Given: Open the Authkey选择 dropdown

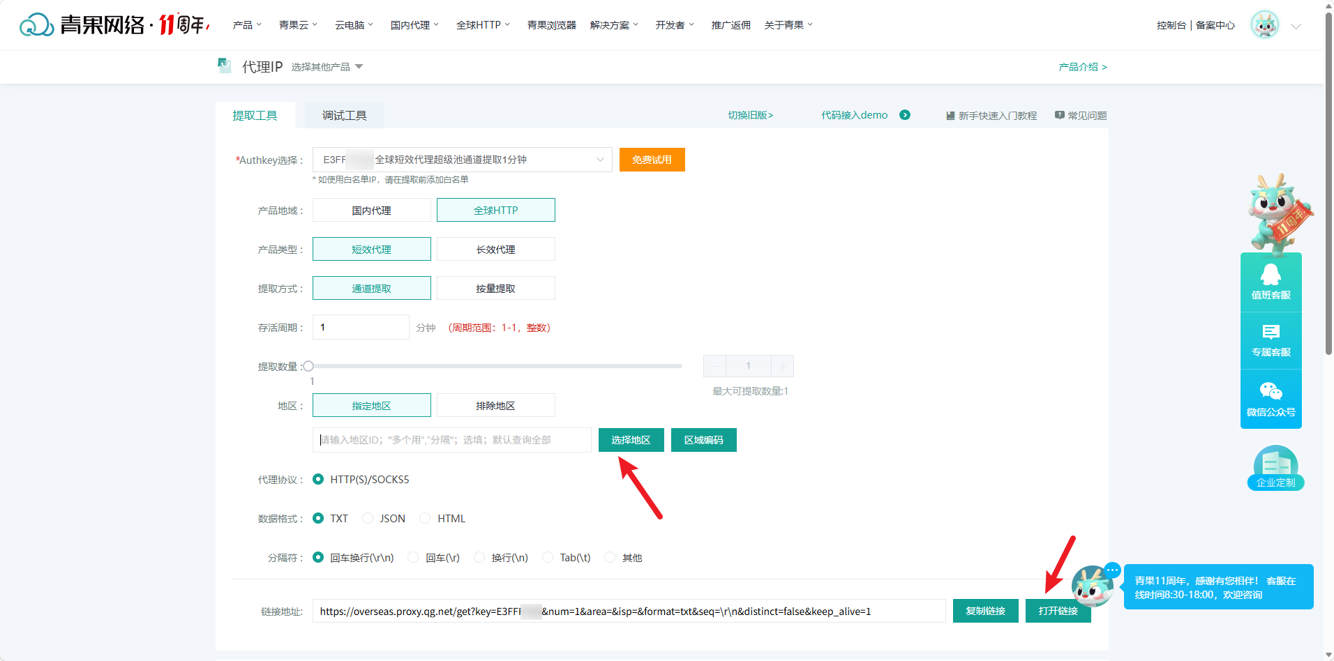Looking at the screenshot, I should click(462, 160).
